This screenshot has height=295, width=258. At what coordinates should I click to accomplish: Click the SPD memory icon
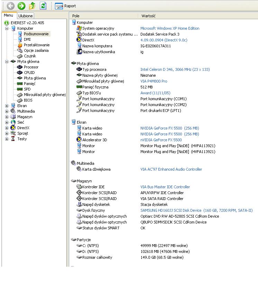pos(20,89)
